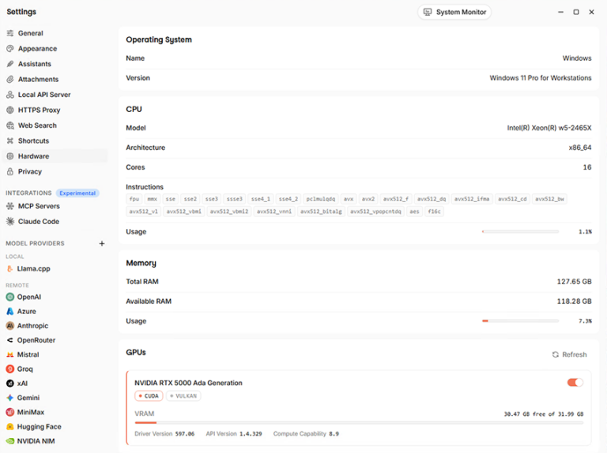The width and height of the screenshot is (607, 453).
Task: Select the Appearance palette icon
Action: tap(10, 49)
